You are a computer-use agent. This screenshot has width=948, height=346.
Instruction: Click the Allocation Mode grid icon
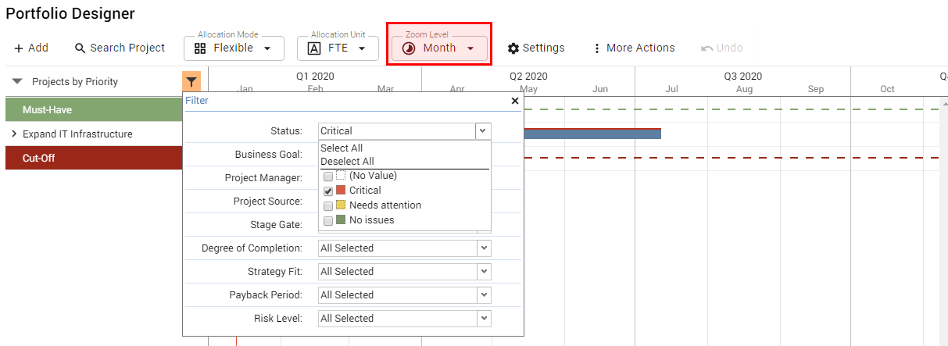[x=200, y=48]
